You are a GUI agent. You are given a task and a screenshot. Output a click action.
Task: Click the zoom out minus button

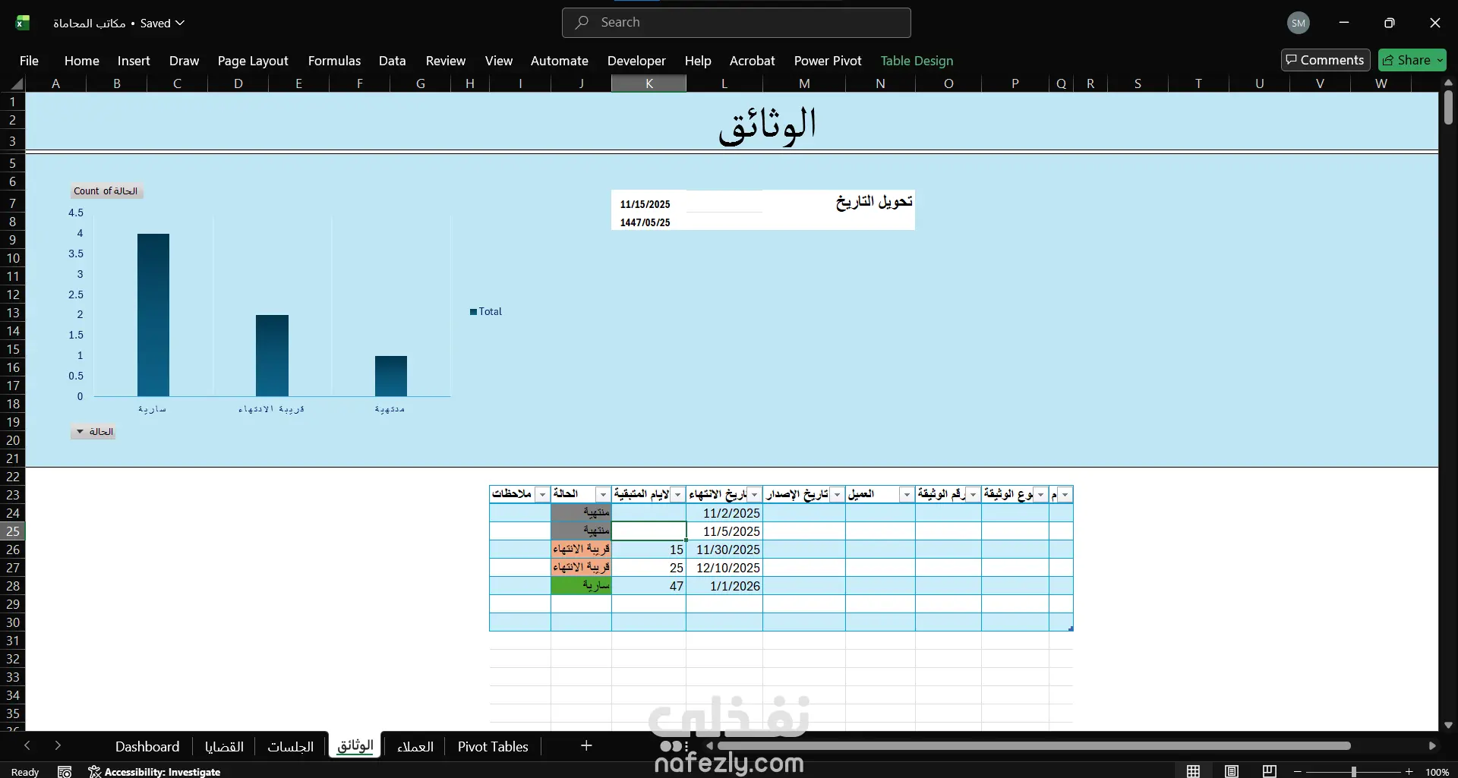pyautogui.click(x=1298, y=771)
